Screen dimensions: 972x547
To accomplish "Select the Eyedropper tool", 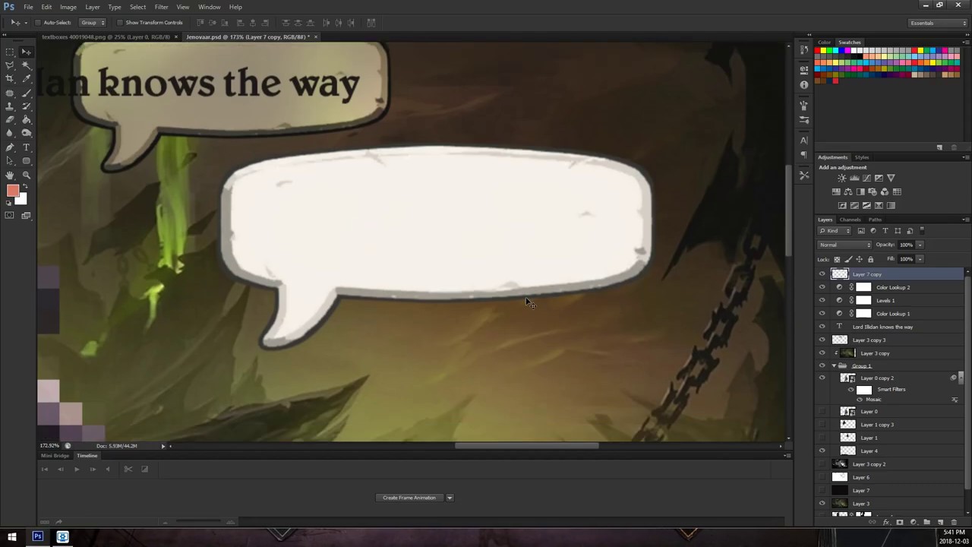I will [26, 78].
